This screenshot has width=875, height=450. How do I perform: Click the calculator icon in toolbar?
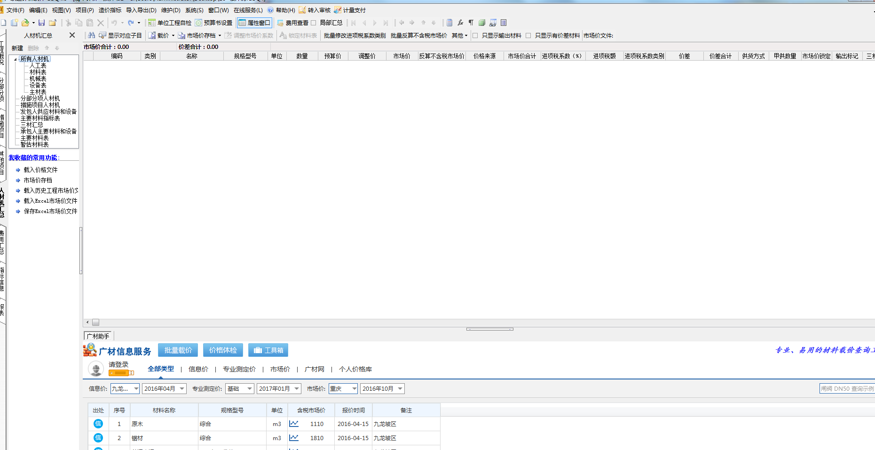click(449, 23)
